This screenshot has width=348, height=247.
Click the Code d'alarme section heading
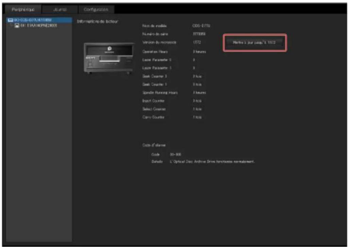(x=154, y=145)
